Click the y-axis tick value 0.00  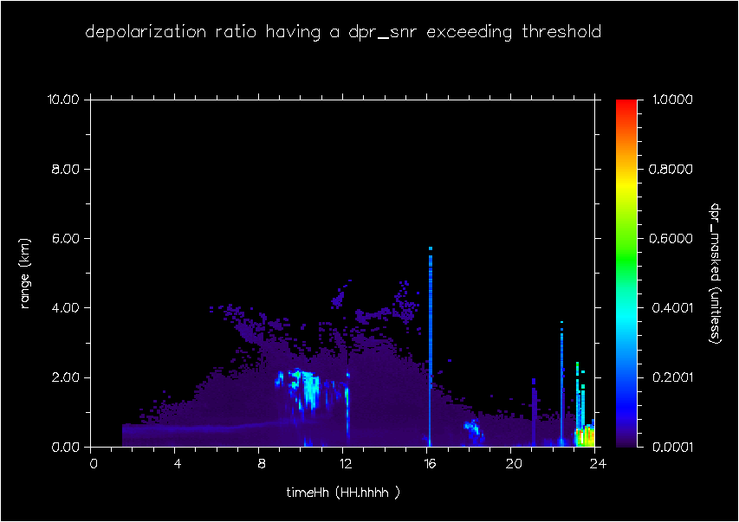(65, 447)
